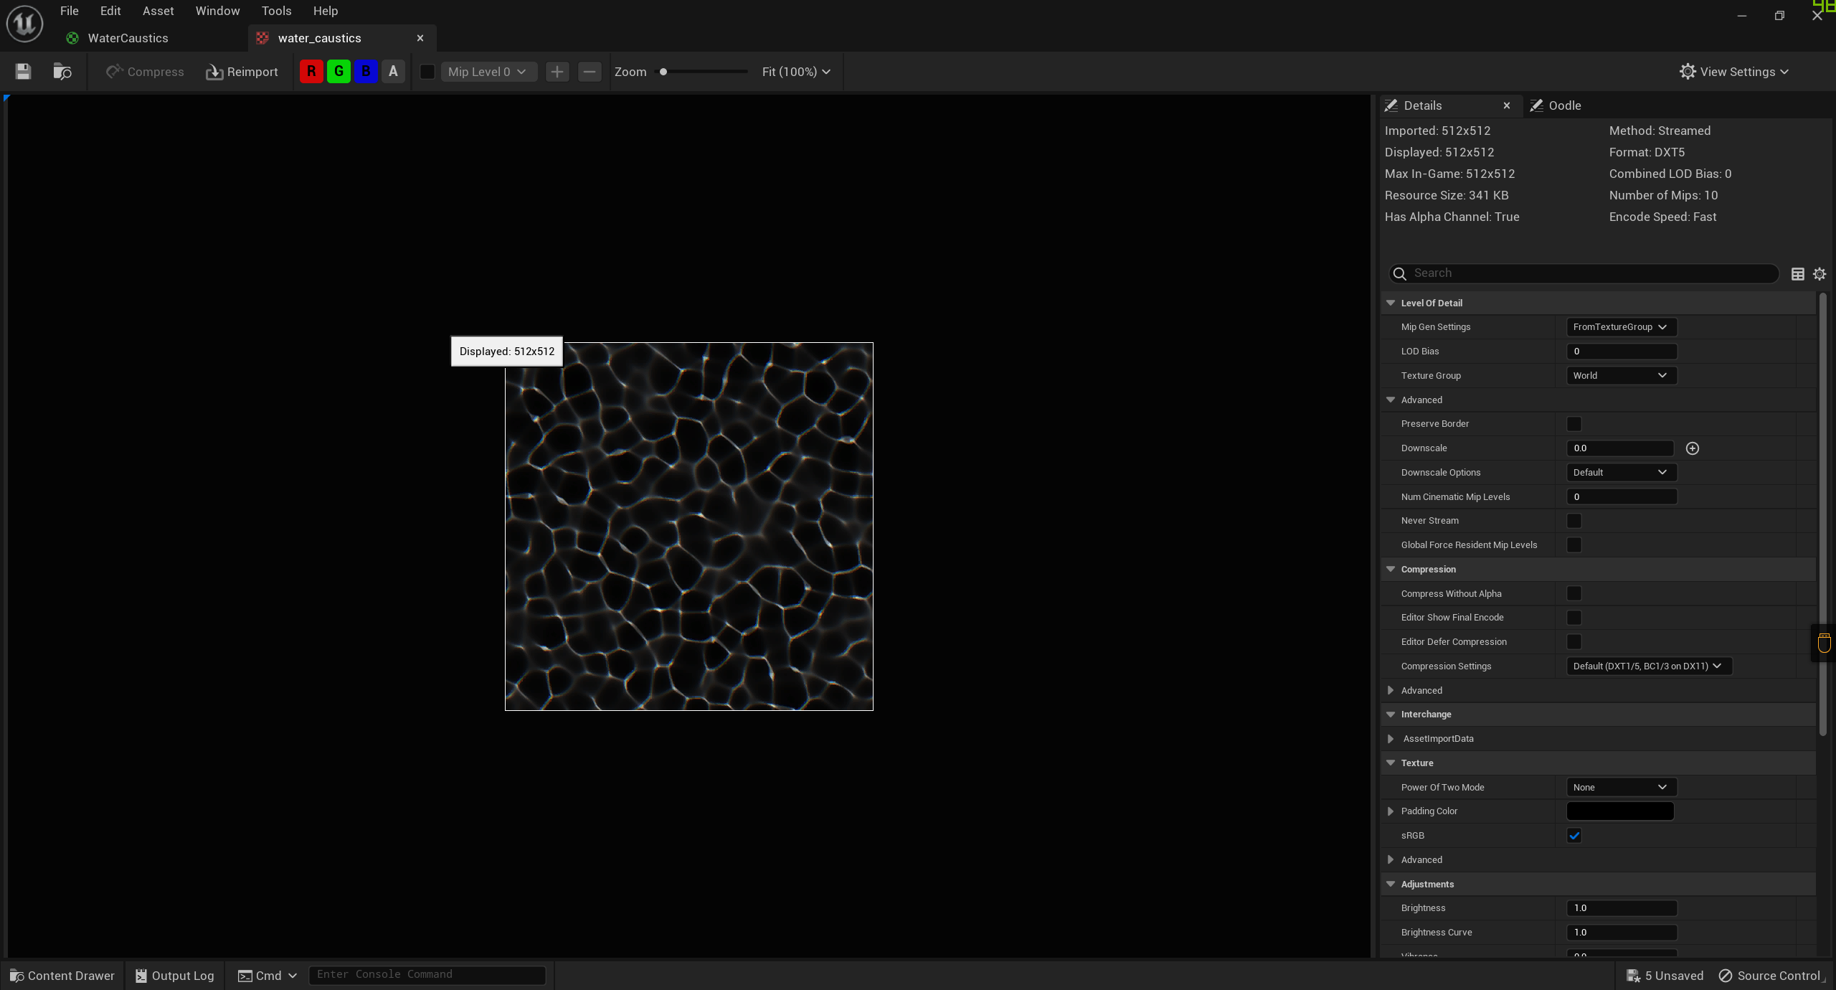Viewport: 1836px width, 990px height.
Task: Open the Tools menu
Action: point(276,11)
